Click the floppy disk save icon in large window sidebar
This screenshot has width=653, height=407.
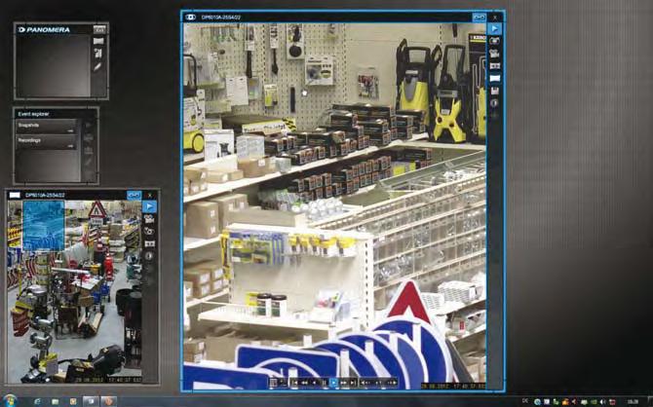pos(494,91)
